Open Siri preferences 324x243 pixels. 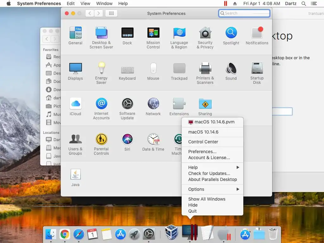127,142
